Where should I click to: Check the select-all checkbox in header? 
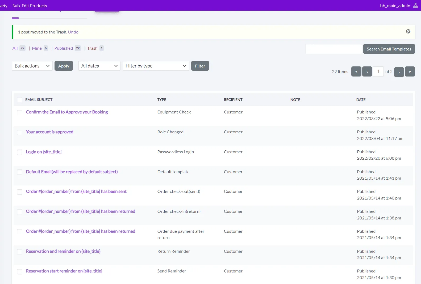[20, 100]
